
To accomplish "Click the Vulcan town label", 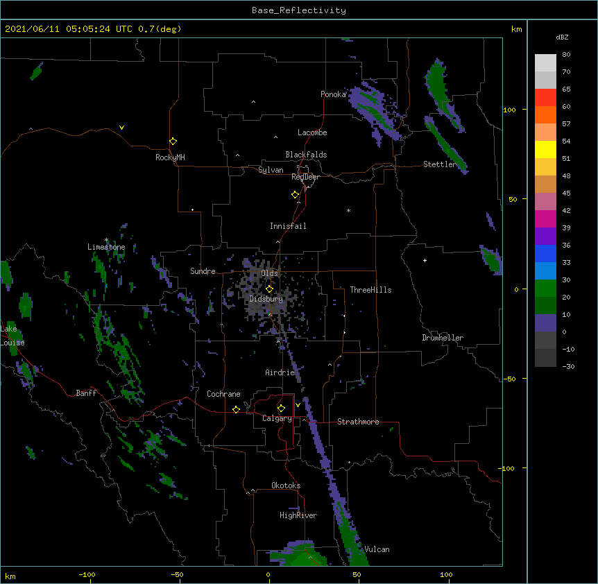I will [377, 549].
